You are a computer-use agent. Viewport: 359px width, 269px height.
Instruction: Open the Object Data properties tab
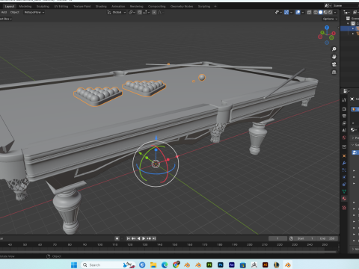344,191
